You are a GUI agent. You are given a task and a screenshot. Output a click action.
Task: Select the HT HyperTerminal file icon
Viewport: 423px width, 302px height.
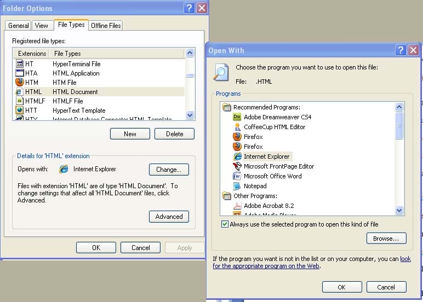[x=20, y=64]
